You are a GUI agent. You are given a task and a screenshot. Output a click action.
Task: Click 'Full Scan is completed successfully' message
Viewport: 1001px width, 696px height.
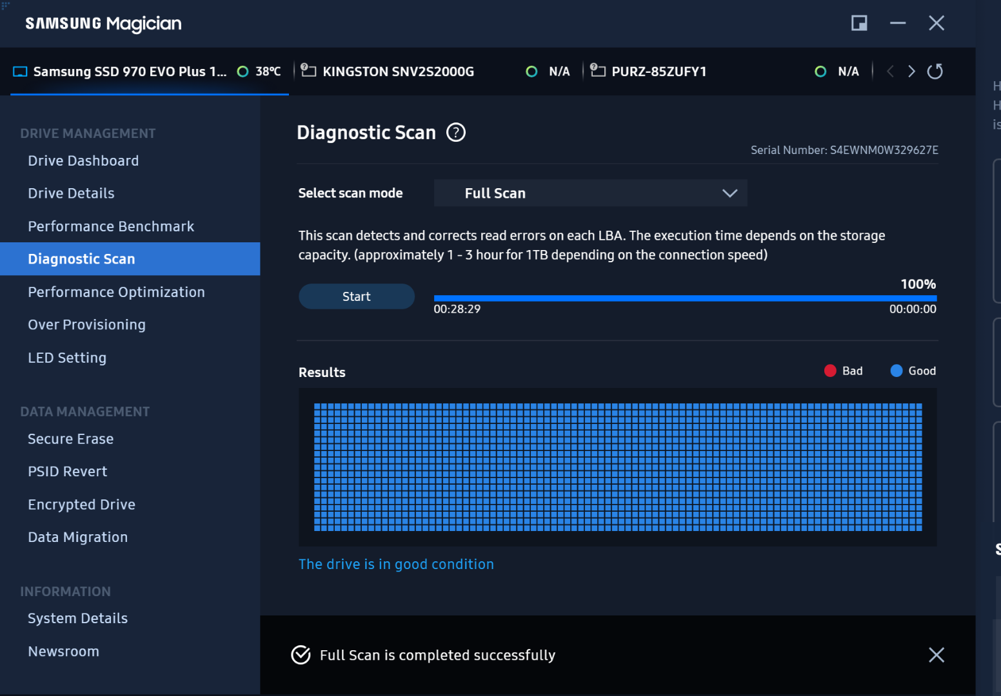pyautogui.click(x=438, y=655)
